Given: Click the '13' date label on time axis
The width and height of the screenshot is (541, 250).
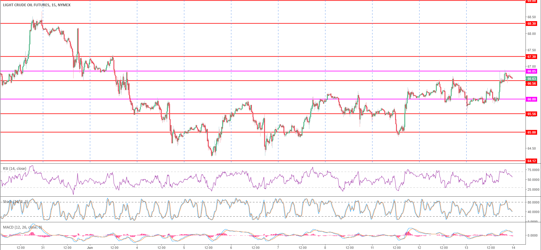Looking at the screenshot, I should click(x=466, y=247).
